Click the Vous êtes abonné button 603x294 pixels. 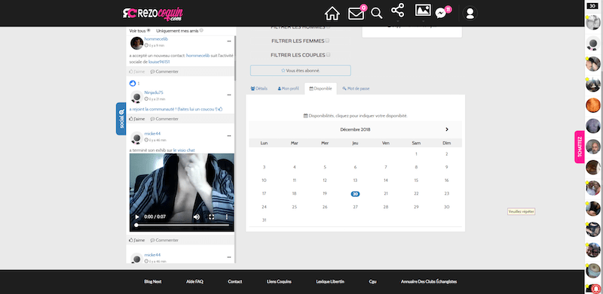pyautogui.click(x=300, y=71)
